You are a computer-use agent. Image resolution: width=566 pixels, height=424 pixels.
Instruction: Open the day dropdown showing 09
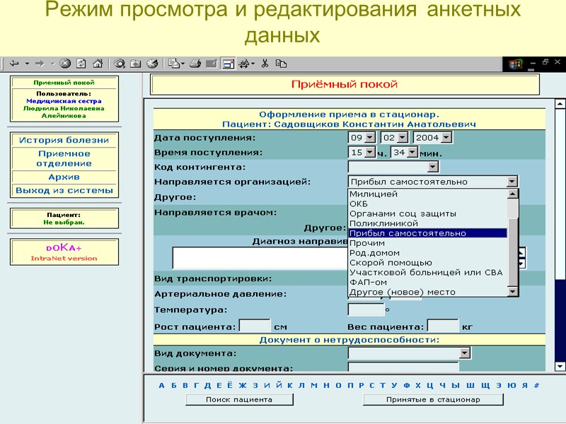371,139
